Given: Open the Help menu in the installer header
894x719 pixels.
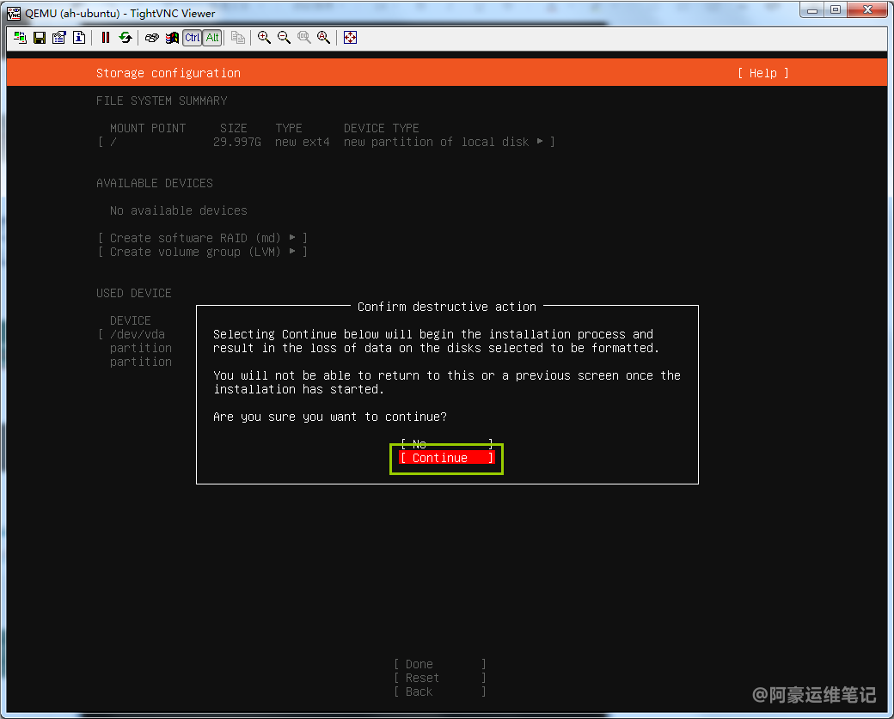Looking at the screenshot, I should click(x=762, y=73).
